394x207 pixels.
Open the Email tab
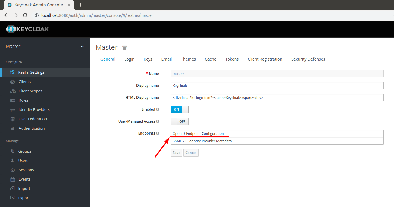[x=166, y=59]
